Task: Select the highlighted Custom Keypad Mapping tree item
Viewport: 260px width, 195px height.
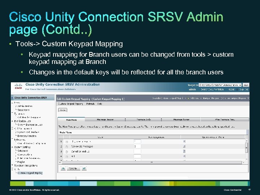Action: point(30,173)
